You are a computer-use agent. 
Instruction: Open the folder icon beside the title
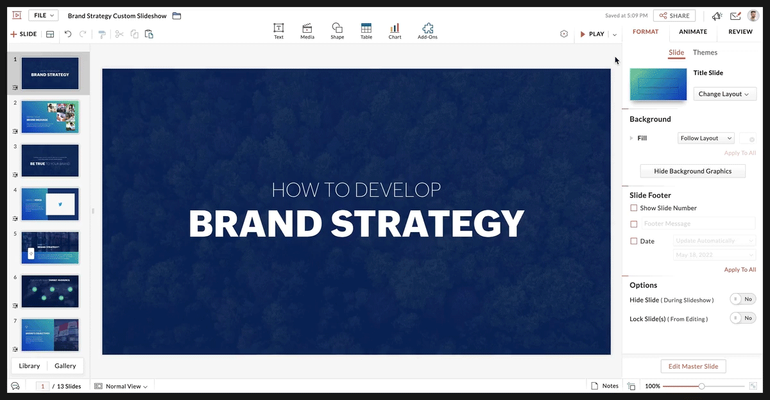[177, 15]
